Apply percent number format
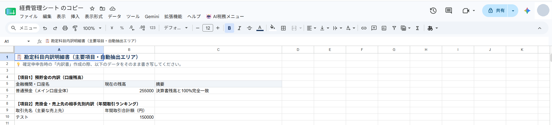 122,28
